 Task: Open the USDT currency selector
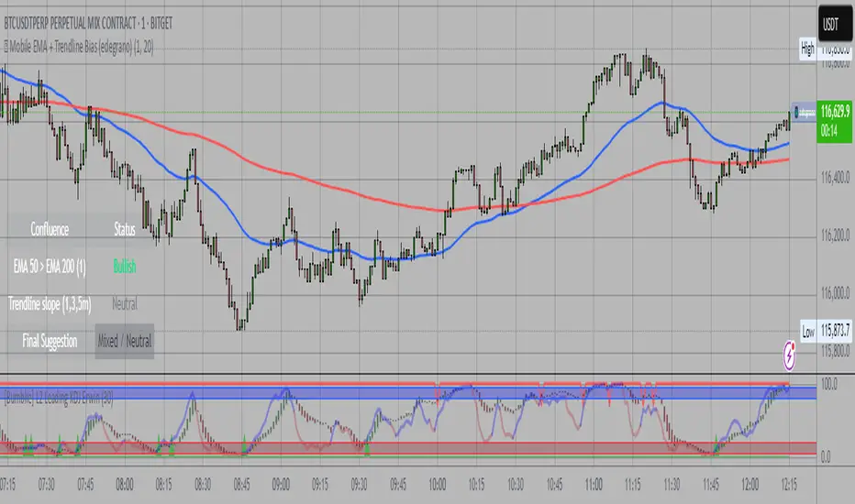[835, 24]
